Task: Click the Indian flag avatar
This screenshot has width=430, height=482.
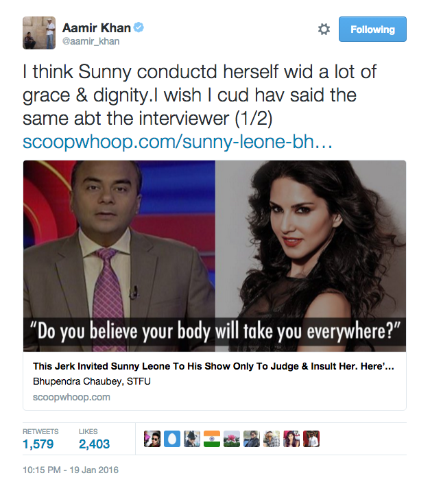Action: (x=212, y=439)
